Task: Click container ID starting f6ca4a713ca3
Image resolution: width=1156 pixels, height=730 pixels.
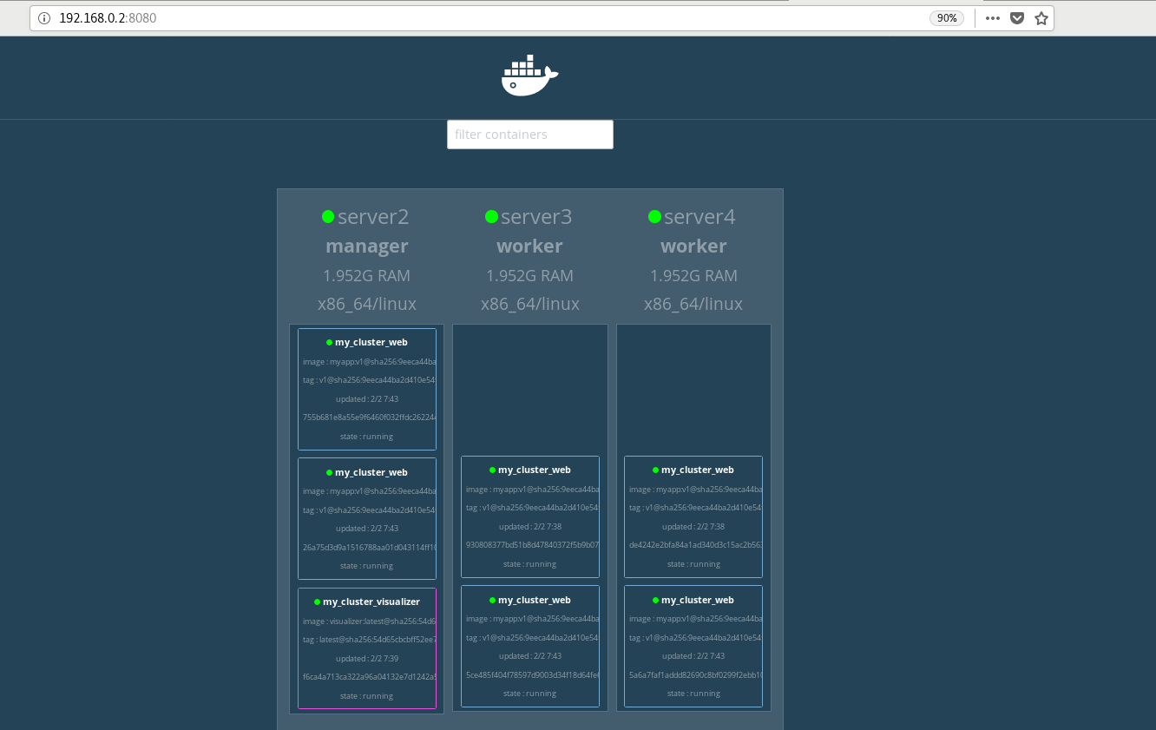Action: pyautogui.click(x=370, y=677)
